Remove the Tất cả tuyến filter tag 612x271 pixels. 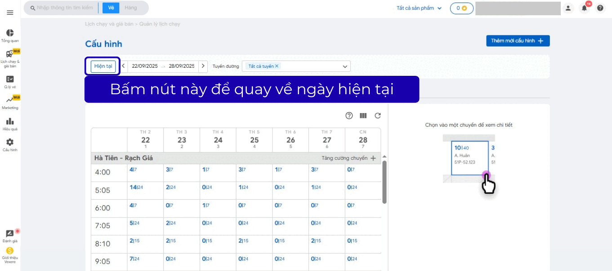point(277,66)
